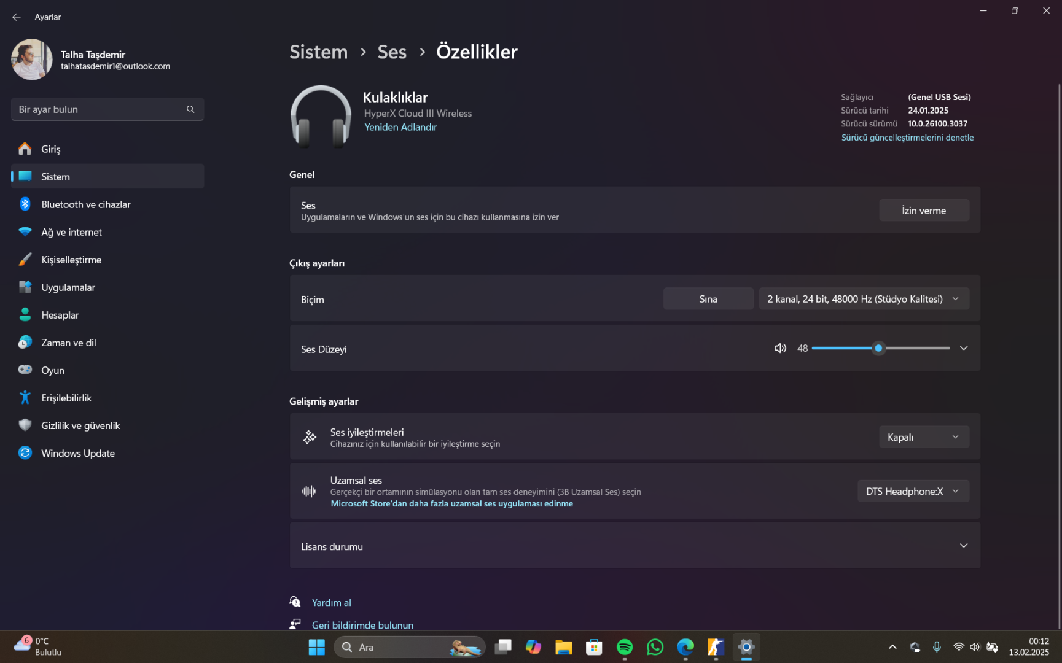This screenshot has height=663, width=1062.
Task: Open the Windows Start menu
Action: click(317, 647)
